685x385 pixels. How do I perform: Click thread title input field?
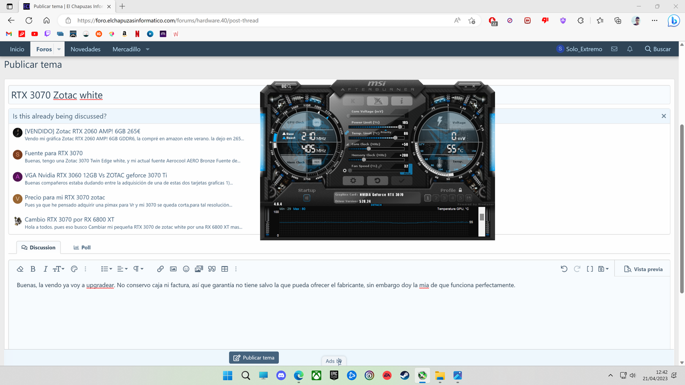(339, 95)
